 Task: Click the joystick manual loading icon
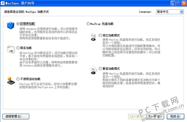pyautogui.click(x=11, y=81)
